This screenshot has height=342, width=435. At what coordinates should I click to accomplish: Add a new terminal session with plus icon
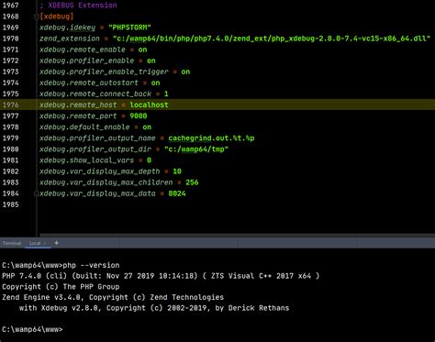56,243
